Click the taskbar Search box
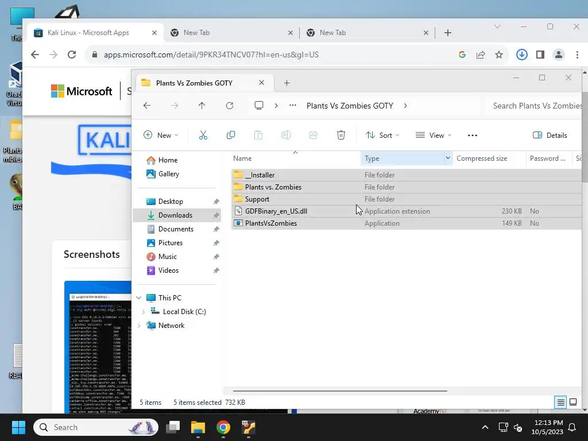Image resolution: width=588 pixels, height=441 pixels. point(96,427)
